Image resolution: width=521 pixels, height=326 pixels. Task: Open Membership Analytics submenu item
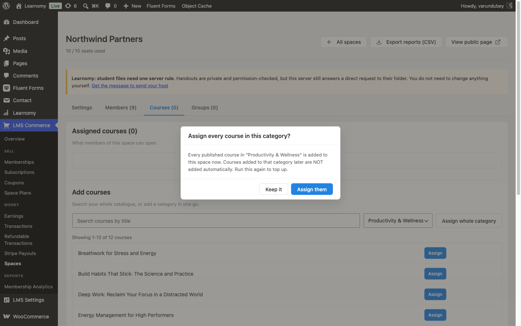[29, 287]
